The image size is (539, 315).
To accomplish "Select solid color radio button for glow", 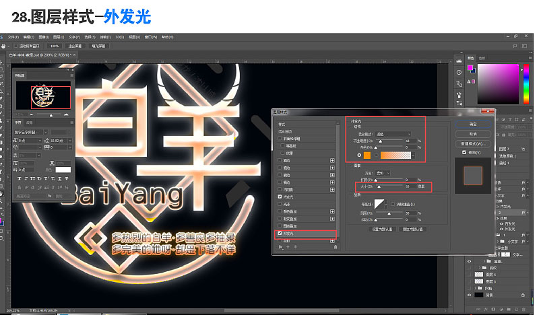I will click(x=359, y=155).
